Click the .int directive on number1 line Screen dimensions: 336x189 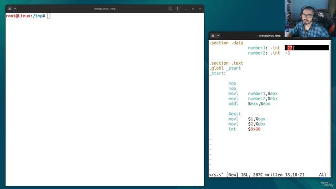coord(275,48)
